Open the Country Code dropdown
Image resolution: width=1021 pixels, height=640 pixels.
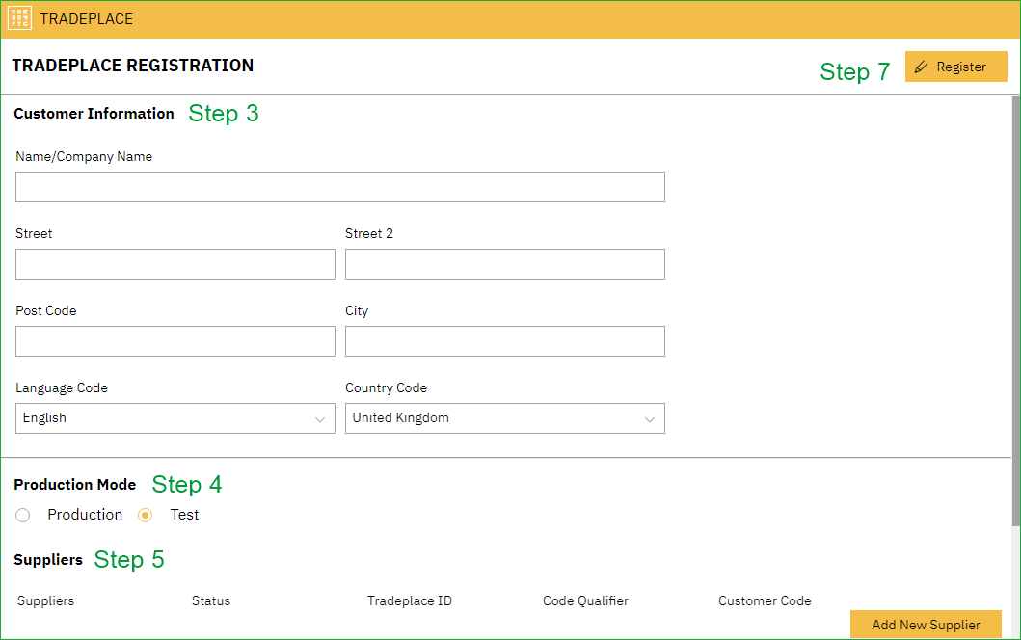pos(492,418)
